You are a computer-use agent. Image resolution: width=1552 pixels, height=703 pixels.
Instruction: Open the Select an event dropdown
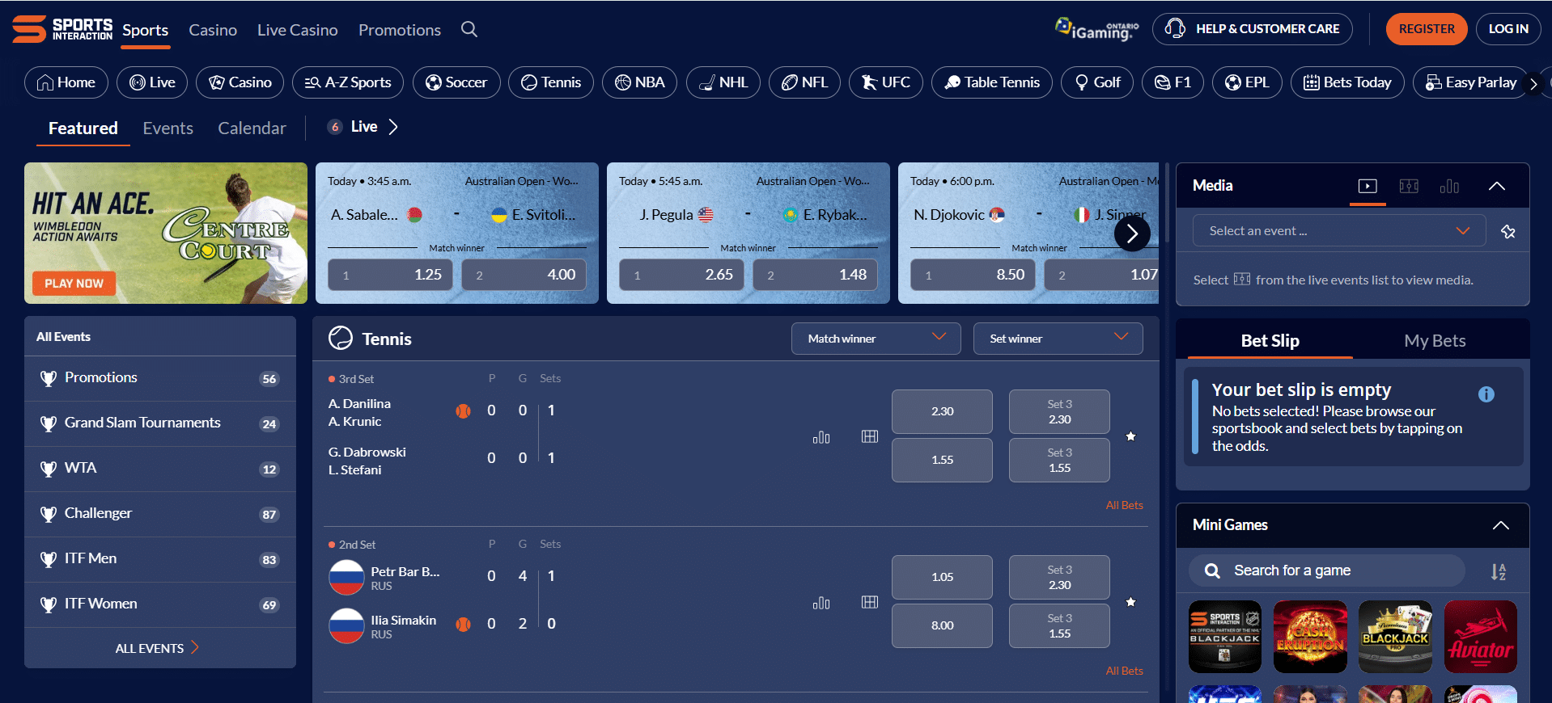coord(1339,231)
